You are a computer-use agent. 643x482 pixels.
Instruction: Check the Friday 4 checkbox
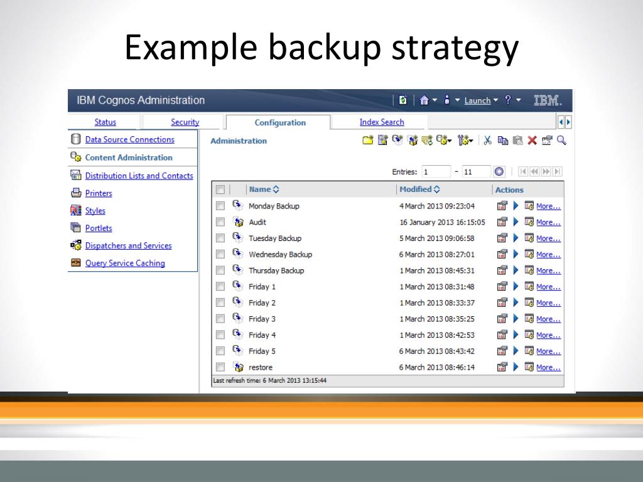220,335
